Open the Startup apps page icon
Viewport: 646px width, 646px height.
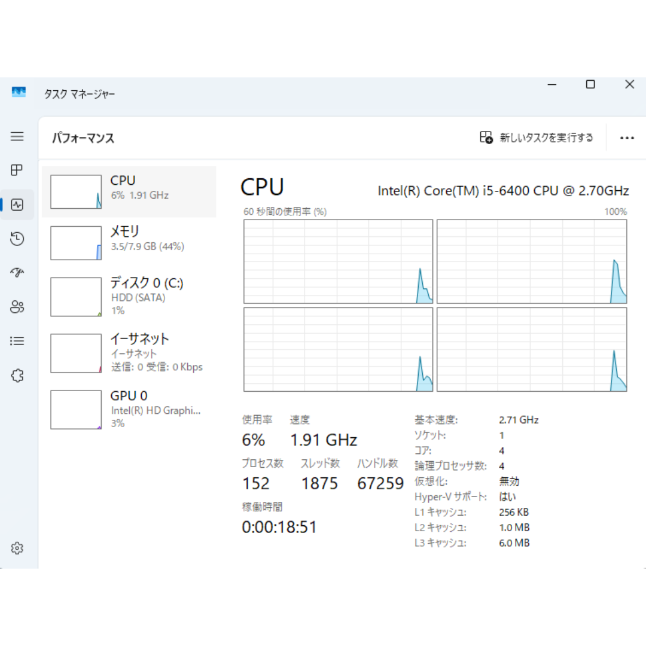(x=17, y=272)
